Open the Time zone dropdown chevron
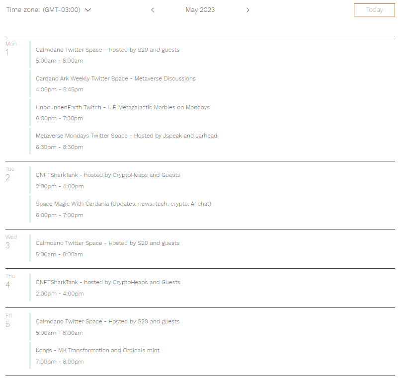Screen dimensions: 408x379 (x=88, y=10)
